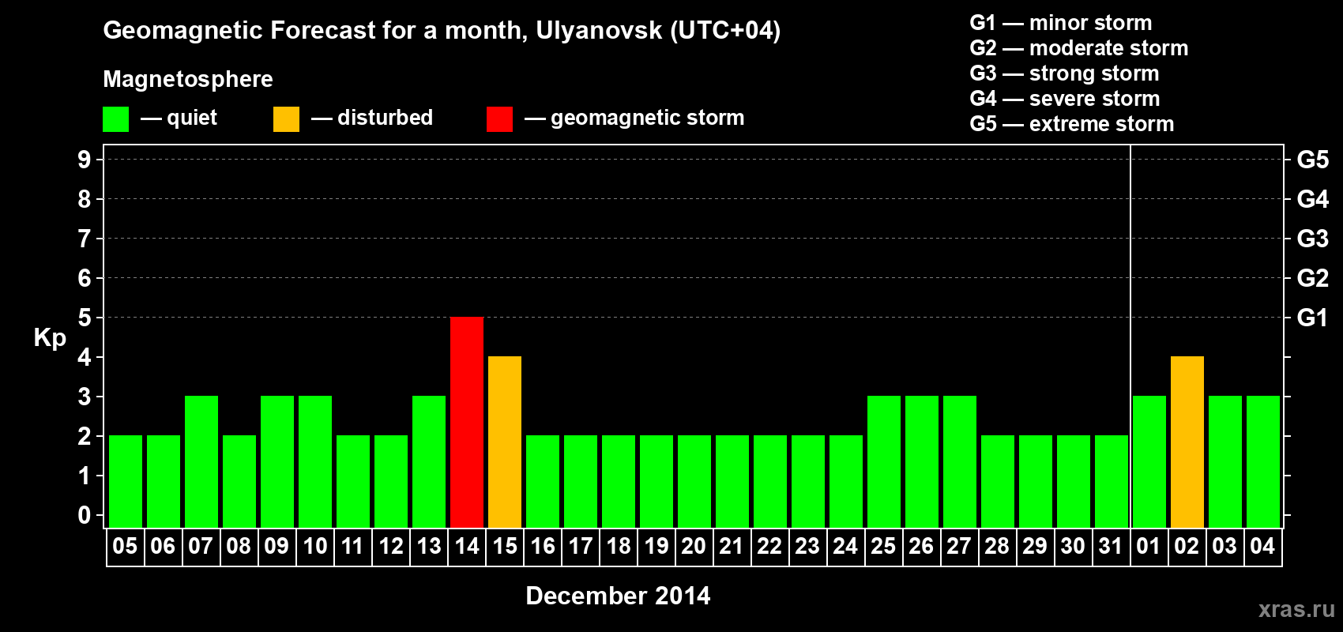Click the 'G1 — minor storm' legend line
This screenshot has height=632, width=1343.
pyautogui.click(x=1060, y=23)
